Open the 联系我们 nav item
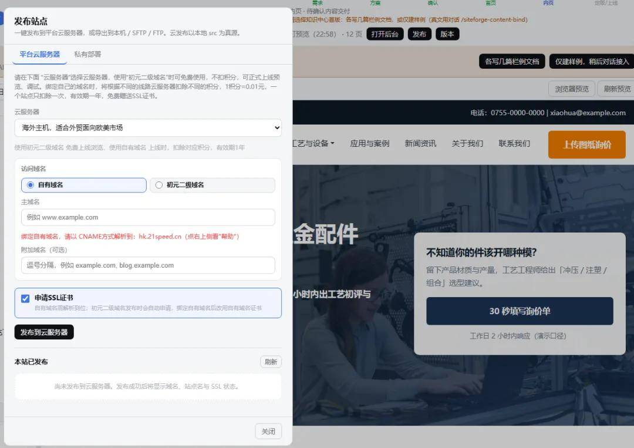This screenshot has width=634, height=448. point(514,143)
